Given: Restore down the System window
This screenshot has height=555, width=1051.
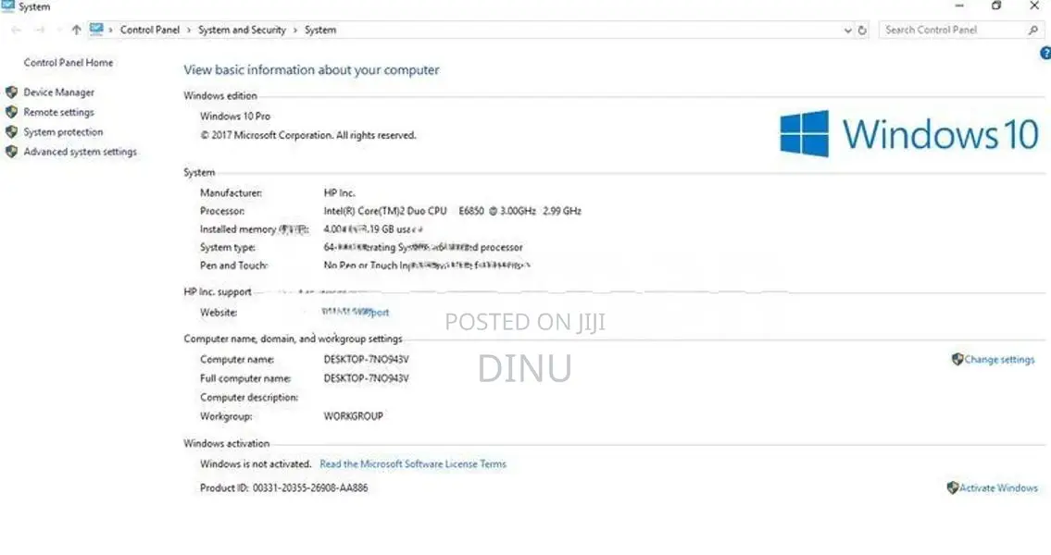Looking at the screenshot, I should [996, 6].
